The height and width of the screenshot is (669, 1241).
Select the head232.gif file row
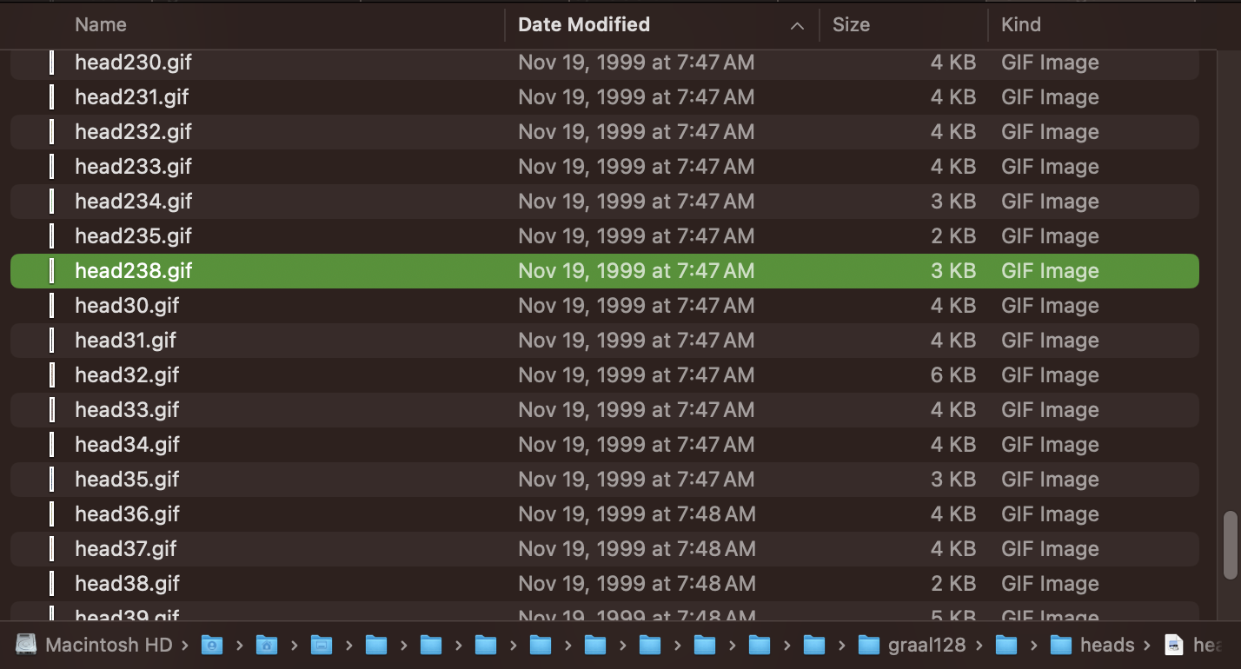pyautogui.click(x=348, y=131)
